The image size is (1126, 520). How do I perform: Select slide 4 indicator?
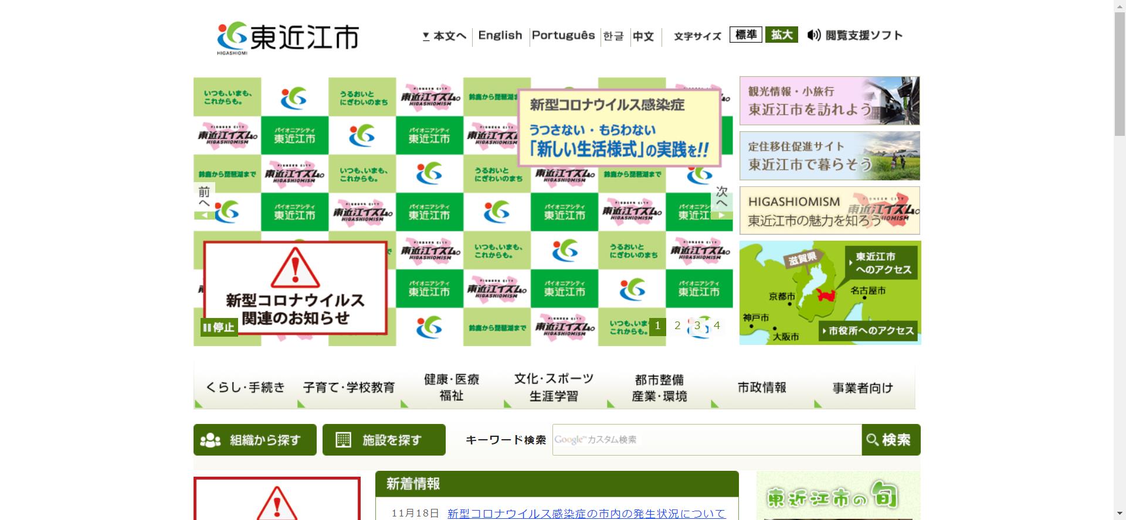pyautogui.click(x=717, y=326)
